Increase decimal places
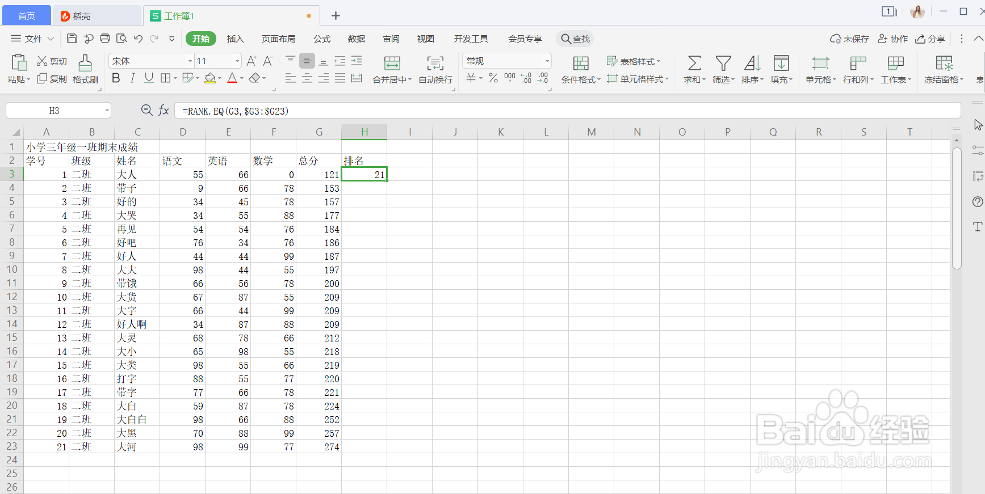 [x=526, y=78]
